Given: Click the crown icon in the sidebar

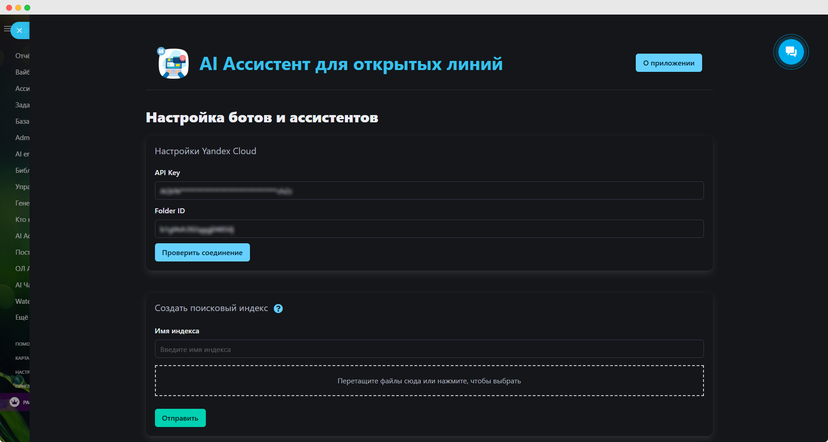Looking at the screenshot, I should pos(15,402).
